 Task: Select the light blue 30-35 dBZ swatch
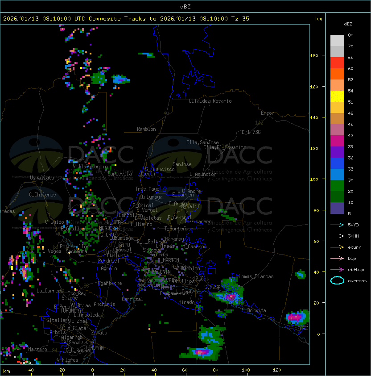pos(337,174)
